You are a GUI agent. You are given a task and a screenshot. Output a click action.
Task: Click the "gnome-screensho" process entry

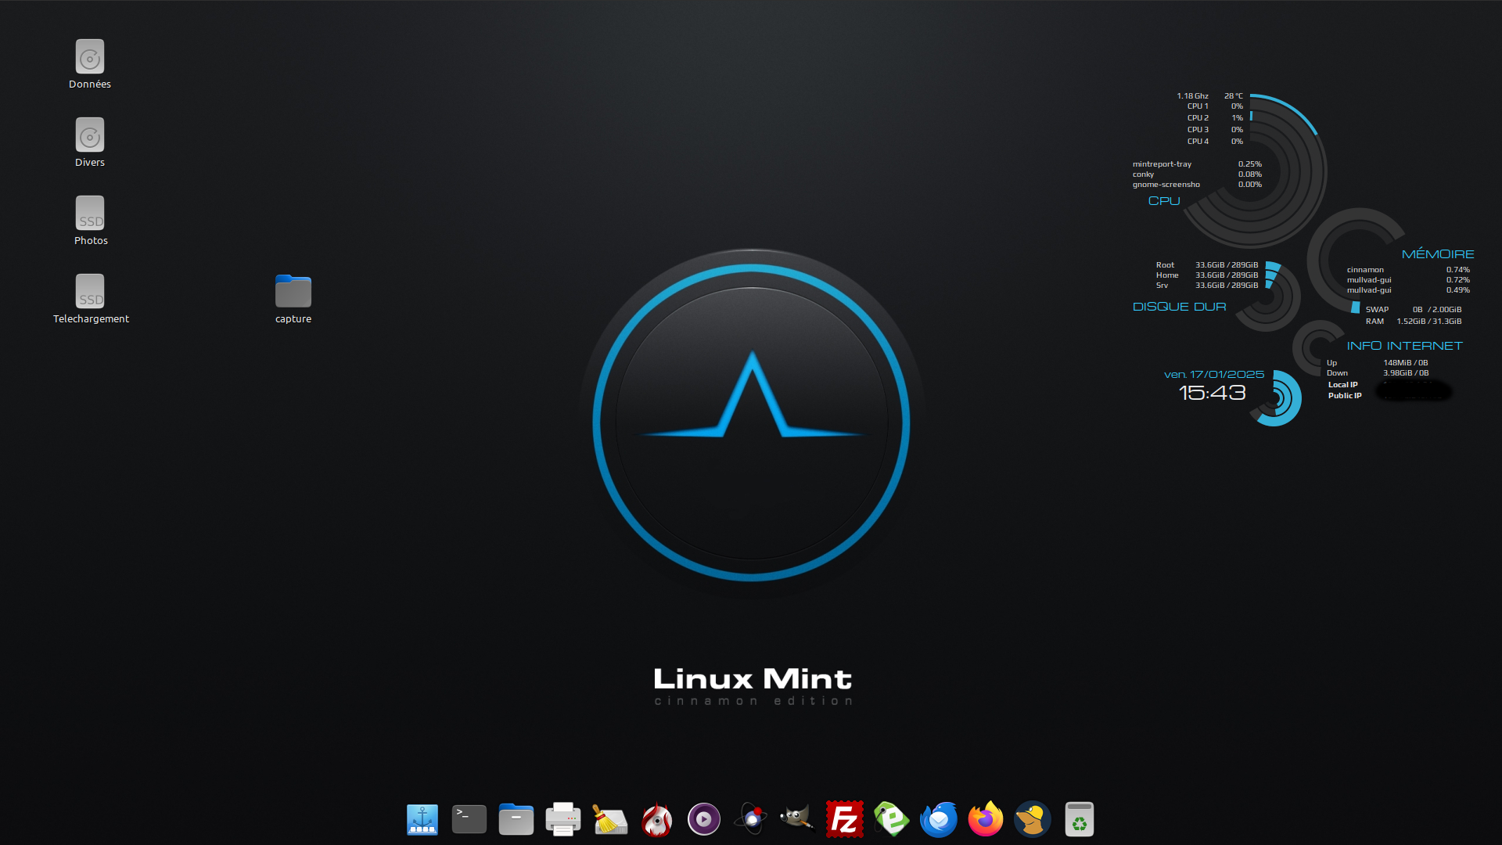click(1166, 185)
